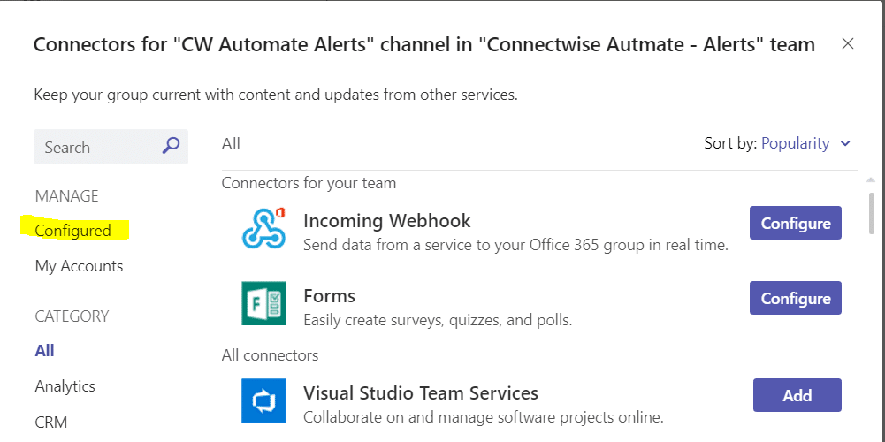Select the CRM category

(x=50, y=423)
